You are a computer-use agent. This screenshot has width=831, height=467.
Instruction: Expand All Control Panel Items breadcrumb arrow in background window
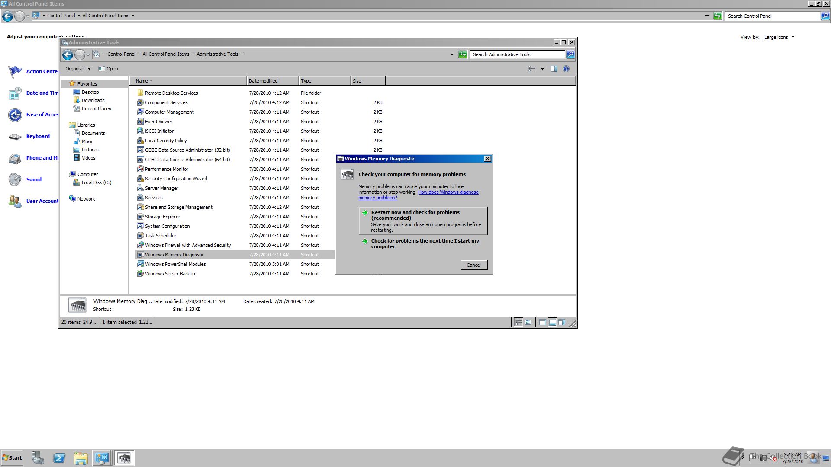[133, 16]
